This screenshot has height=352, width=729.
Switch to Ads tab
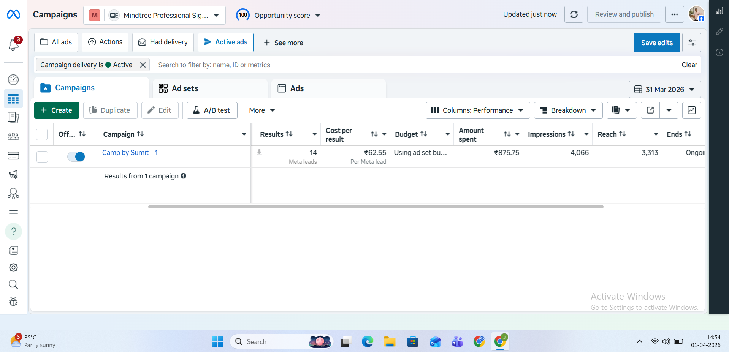tap(328, 88)
